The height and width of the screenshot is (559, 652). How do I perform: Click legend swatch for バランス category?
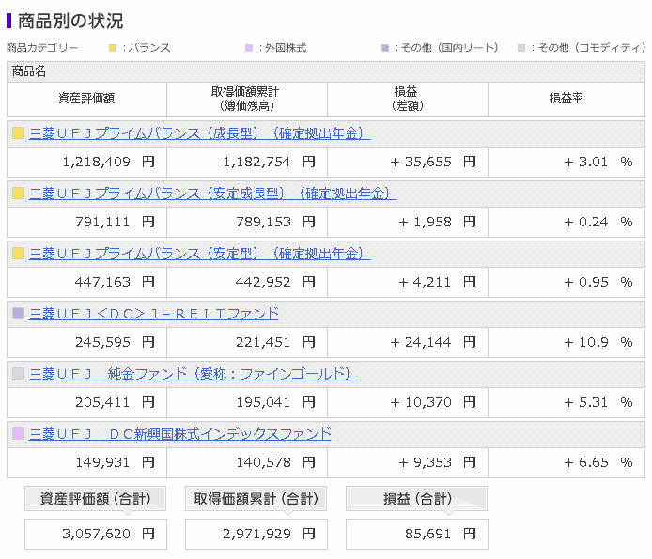tap(113, 48)
